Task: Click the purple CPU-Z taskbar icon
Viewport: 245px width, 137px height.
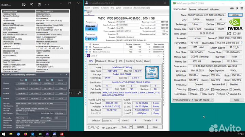Action: tap(47, 134)
